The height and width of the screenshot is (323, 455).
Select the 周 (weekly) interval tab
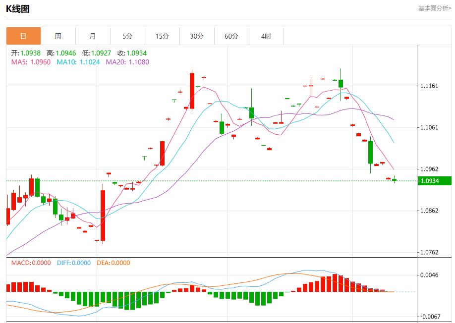[x=57, y=36]
